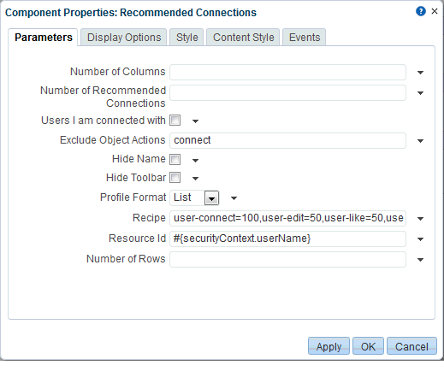
Task: Click the Apply button
Action: [x=329, y=346]
